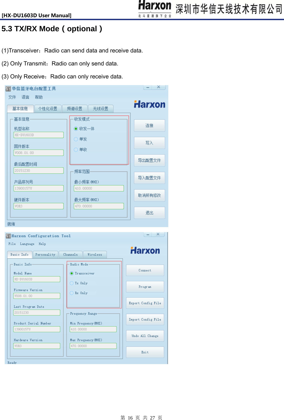Switch to the Wireless tab
Image resolution: width=284 pixels, height=420 pixels.
(x=95, y=255)
